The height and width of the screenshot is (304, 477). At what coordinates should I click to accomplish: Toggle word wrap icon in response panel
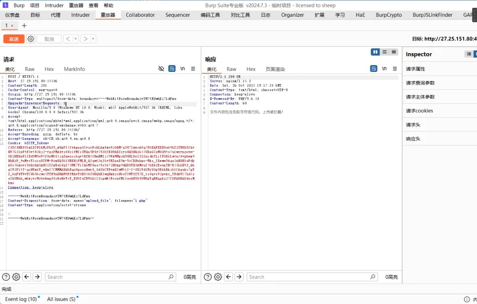click(x=373, y=68)
